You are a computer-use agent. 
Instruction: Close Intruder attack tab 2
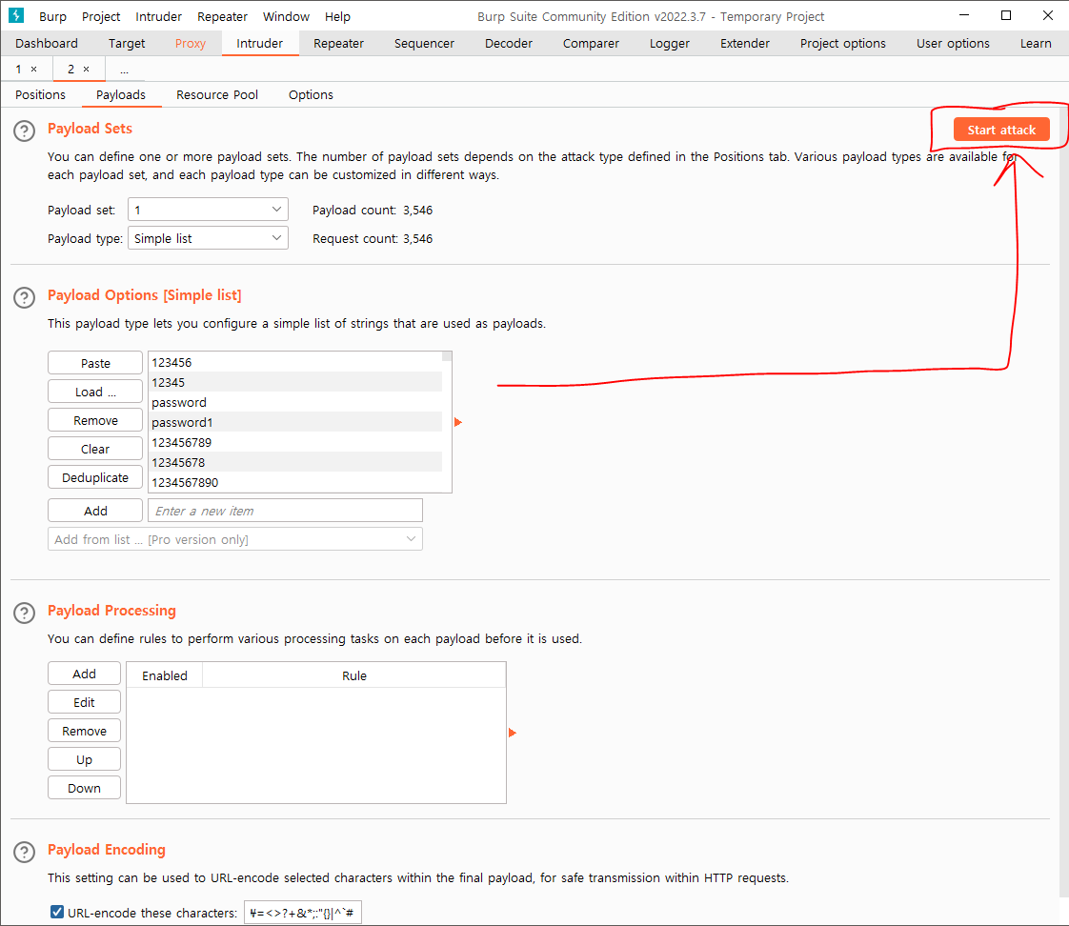(87, 69)
